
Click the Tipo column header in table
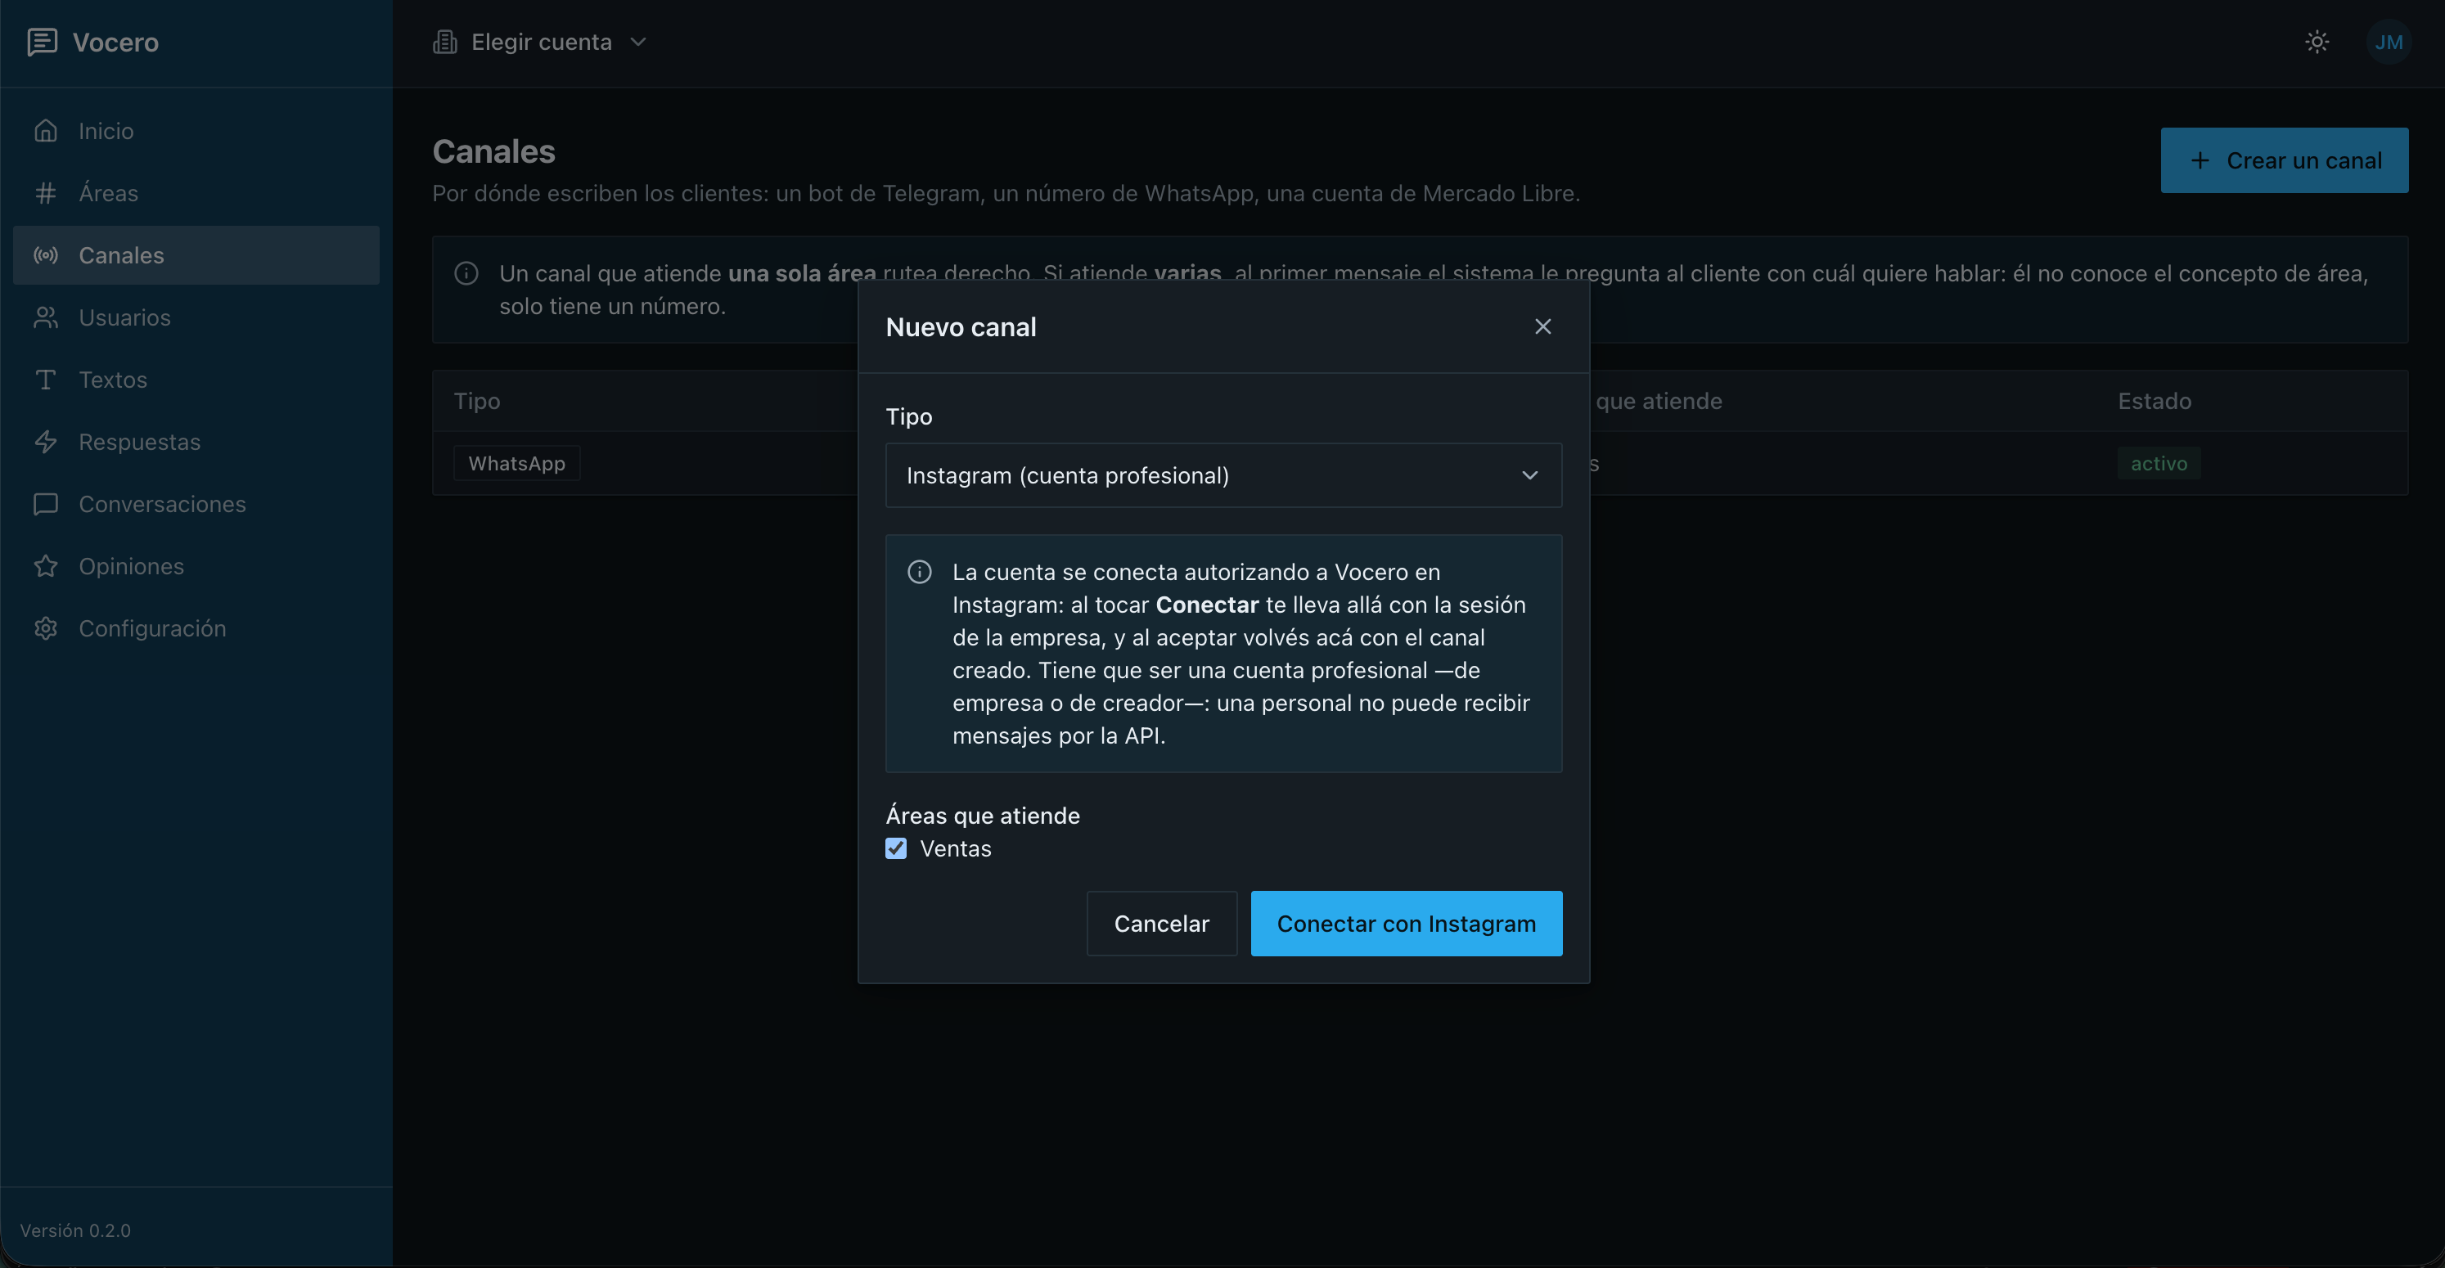(476, 401)
